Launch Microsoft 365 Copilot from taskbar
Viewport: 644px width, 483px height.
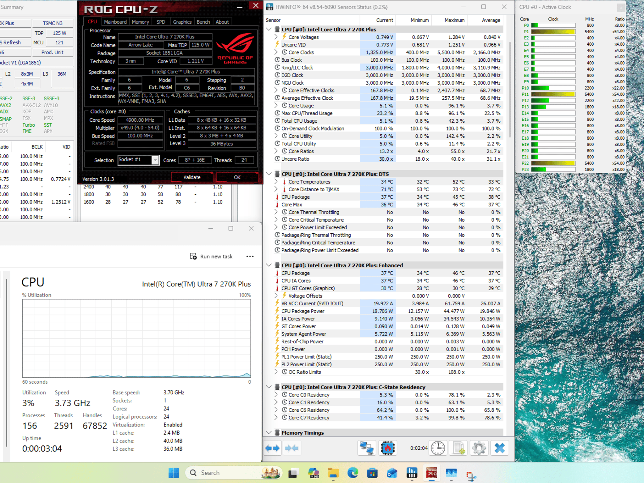pos(313,473)
